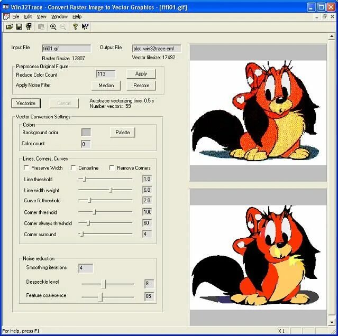This screenshot has height=336, width=338.
Task: Toggle the Centerline checkbox
Action: (74, 167)
